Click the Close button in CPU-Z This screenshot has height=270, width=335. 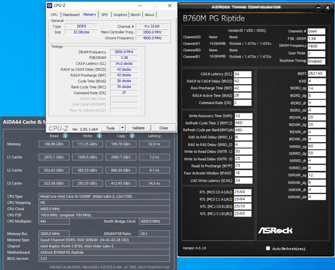[164, 128]
